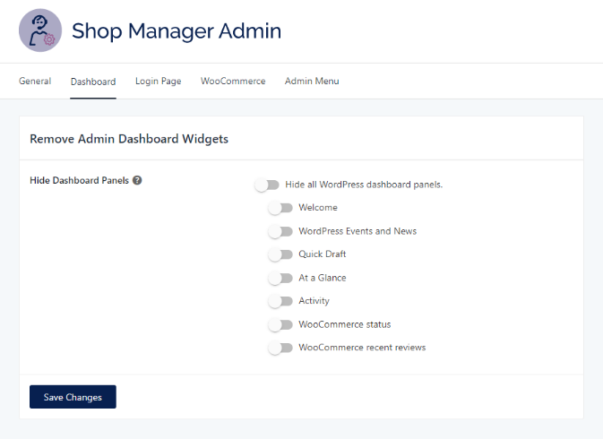Click the help icon beside Hide Dashboard Panels
Image resolution: width=603 pixels, height=439 pixels.
(x=137, y=180)
